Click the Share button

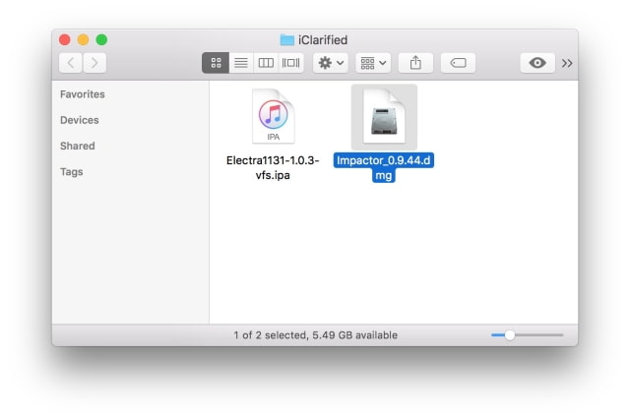pyautogui.click(x=415, y=63)
